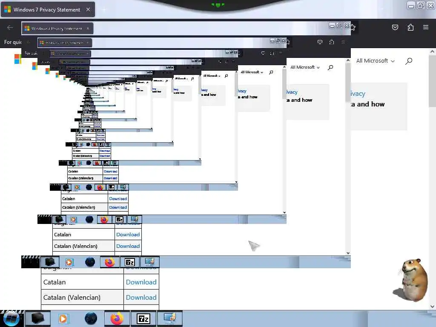Open the outermost Firefox hamburger menu
436x327 pixels.
point(426,27)
